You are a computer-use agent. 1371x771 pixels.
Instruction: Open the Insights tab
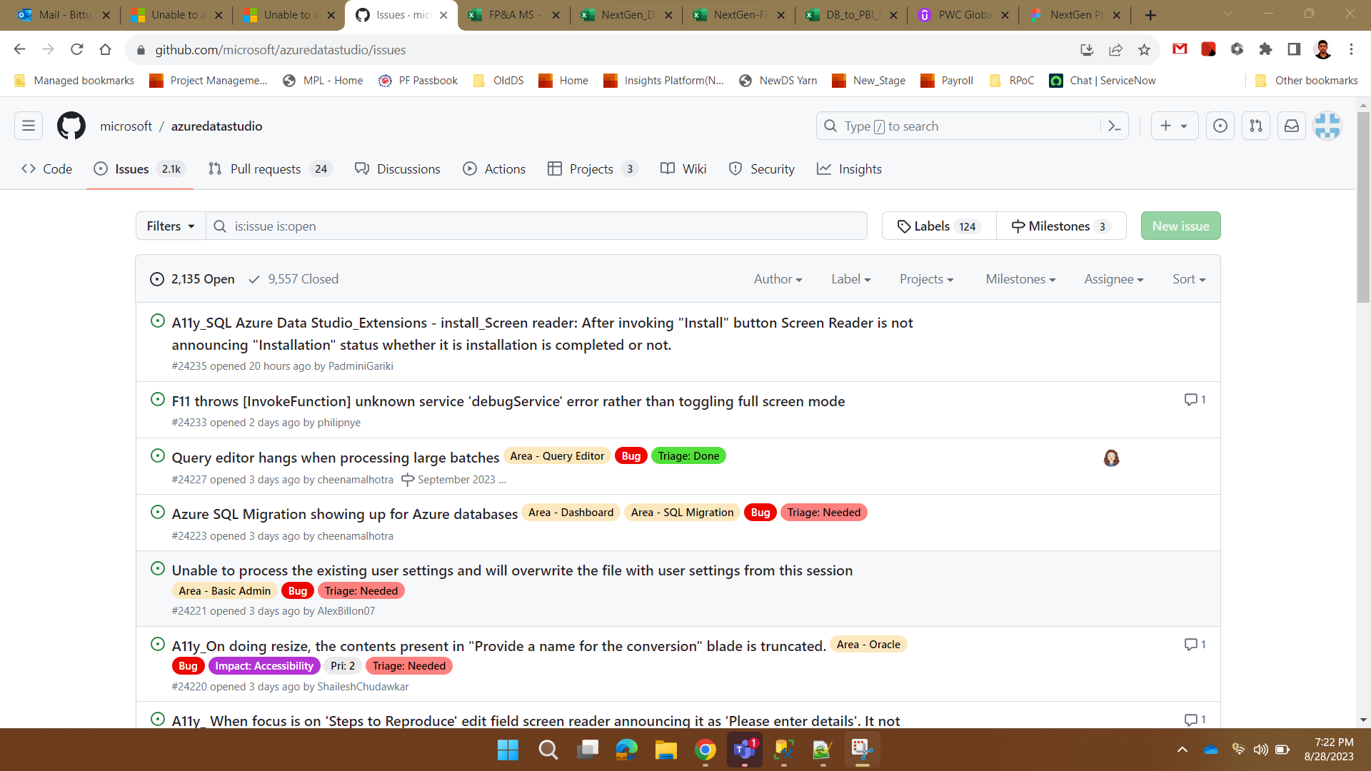[850, 169]
